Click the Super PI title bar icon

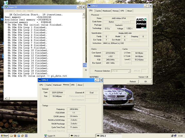(6, 8)
